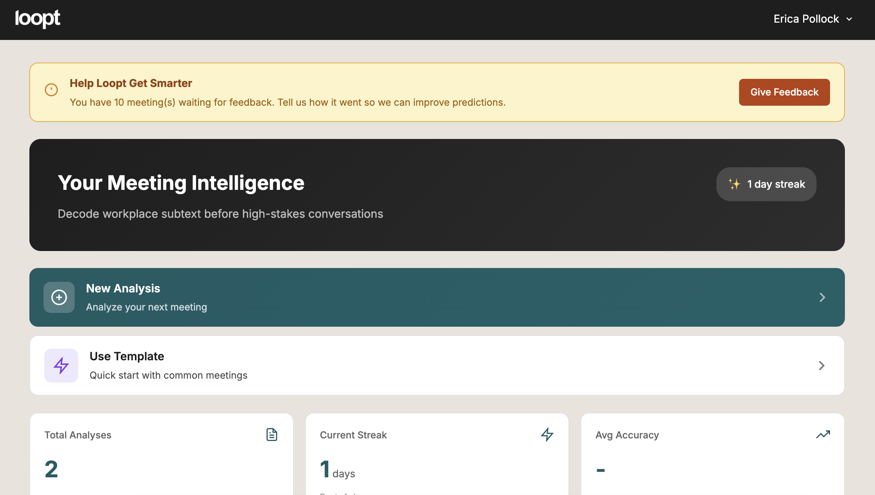Image resolution: width=875 pixels, height=495 pixels.
Task: Click the sparkle icon inside streak badge
Action: (x=734, y=184)
